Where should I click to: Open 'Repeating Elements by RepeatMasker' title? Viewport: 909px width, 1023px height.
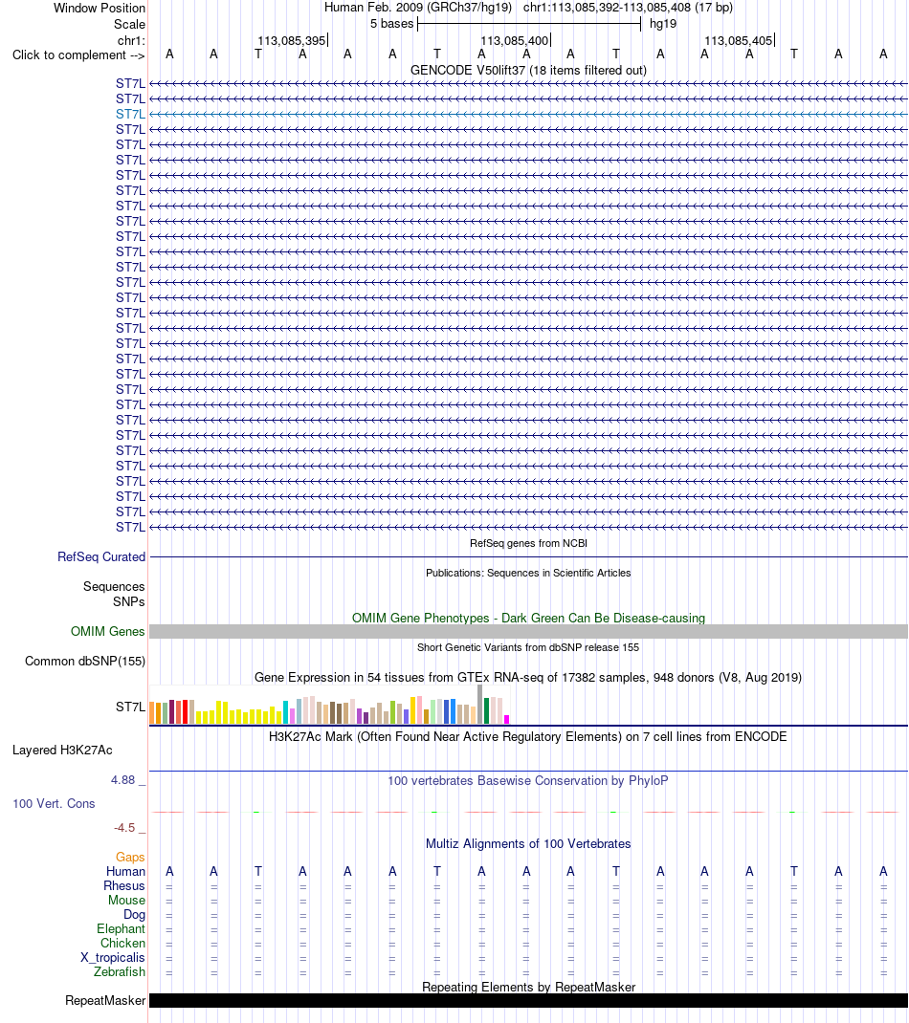click(x=528, y=987)
